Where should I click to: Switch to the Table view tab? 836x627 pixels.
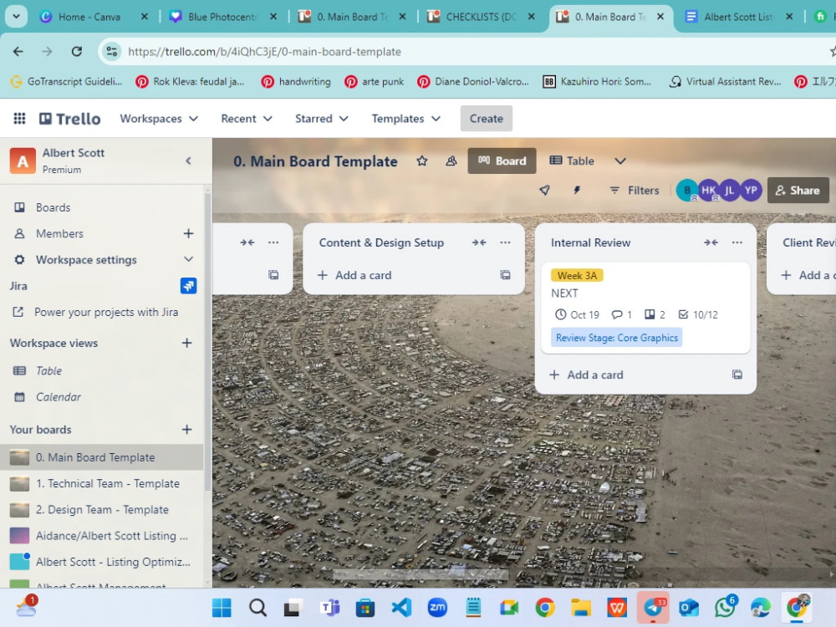click(572, 161)
